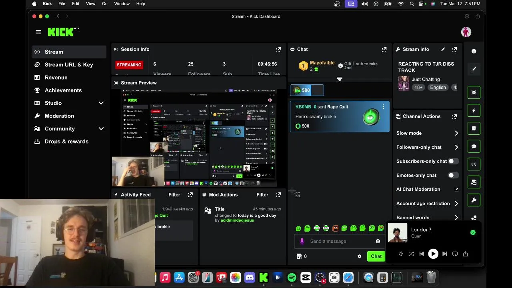This screenshot has width=512, height=288.
Task: Toggle Subscribers-only chat switch
Action: coord(453,161)
